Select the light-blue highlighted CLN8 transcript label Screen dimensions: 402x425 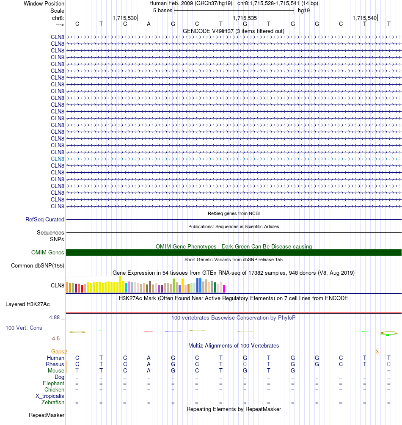click(58, 159)
